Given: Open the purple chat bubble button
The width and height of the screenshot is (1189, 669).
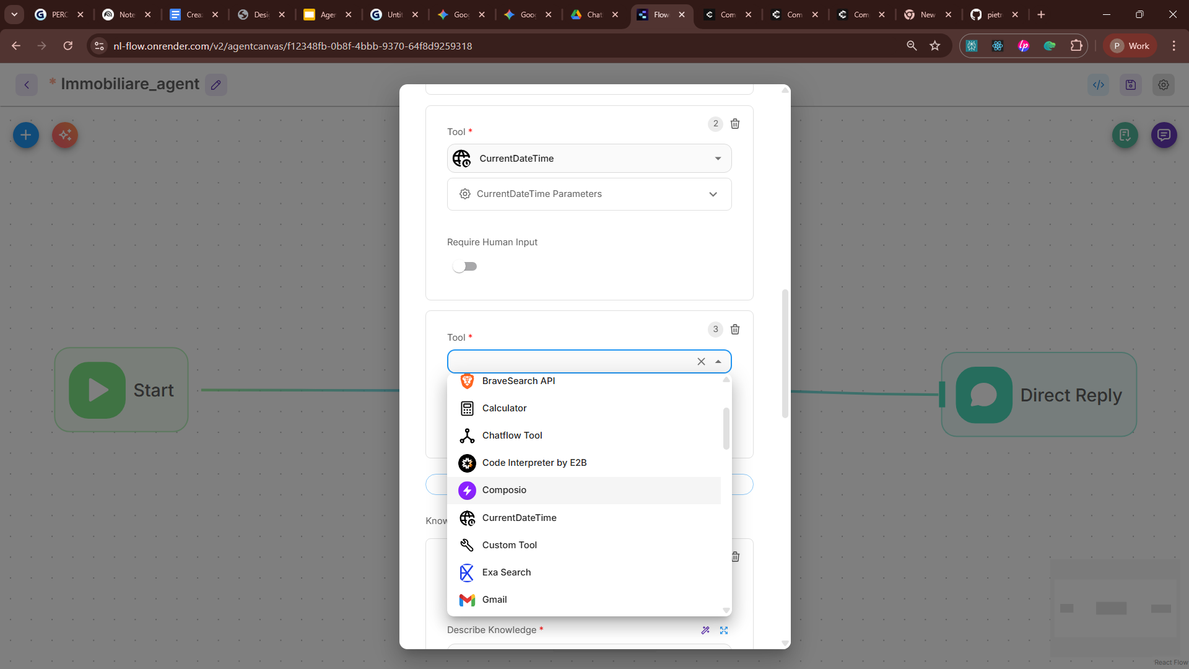Looking at the screenshot, I should pyautogui.click(x=1164, y=135).
